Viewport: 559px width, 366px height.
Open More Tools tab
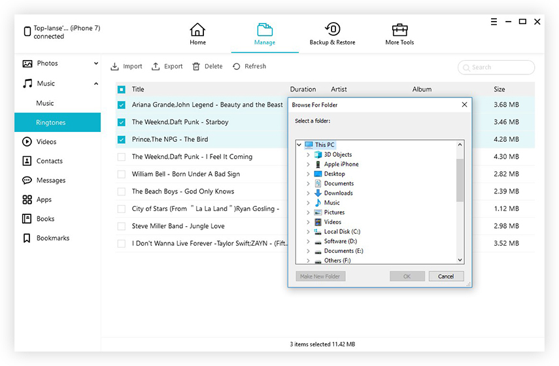pyautogui.click(x=399, y=35)
